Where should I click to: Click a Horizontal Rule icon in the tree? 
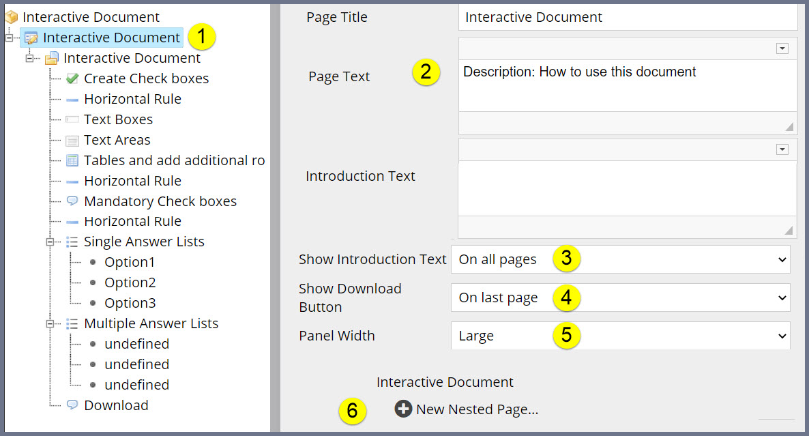(72, 98)
